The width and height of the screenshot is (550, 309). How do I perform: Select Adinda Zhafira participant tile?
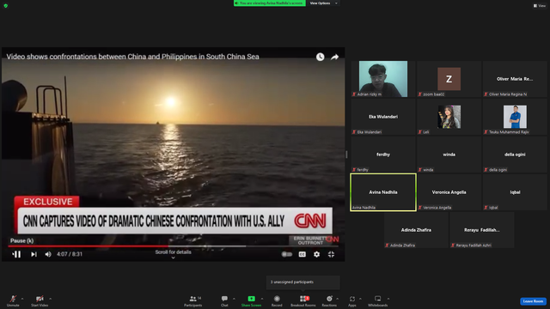tap(416, 230)
